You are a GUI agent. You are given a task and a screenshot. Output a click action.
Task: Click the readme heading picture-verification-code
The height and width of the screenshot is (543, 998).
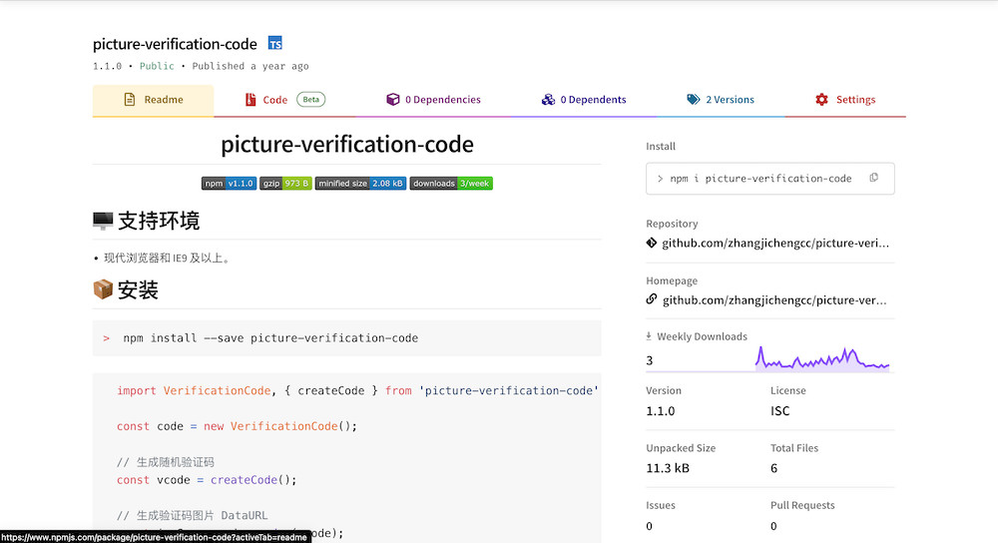coord(347,145)
